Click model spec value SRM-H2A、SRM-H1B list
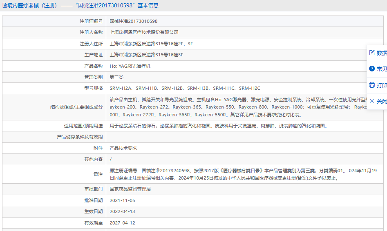 click(x=185, y=88)
